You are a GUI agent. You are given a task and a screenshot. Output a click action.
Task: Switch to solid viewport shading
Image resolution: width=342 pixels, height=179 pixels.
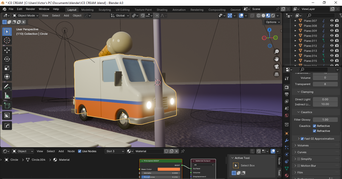pyautogui.click(x=263, y=16)
